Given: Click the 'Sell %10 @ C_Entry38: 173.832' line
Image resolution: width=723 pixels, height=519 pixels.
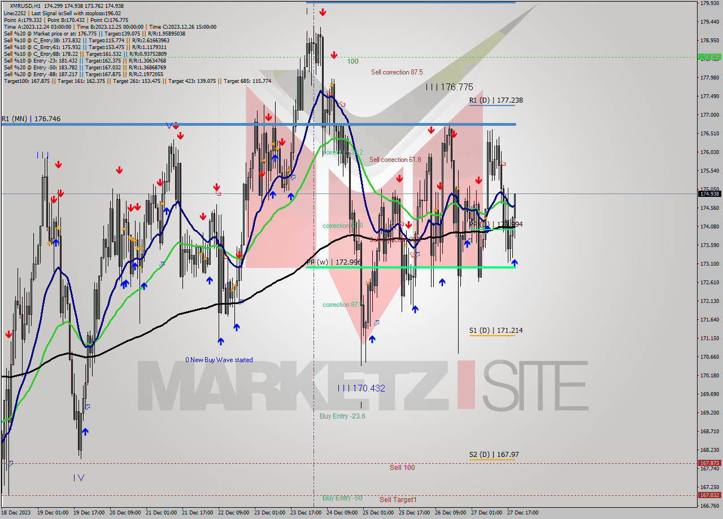Looking at the screenshot, I should pos(86,40).
